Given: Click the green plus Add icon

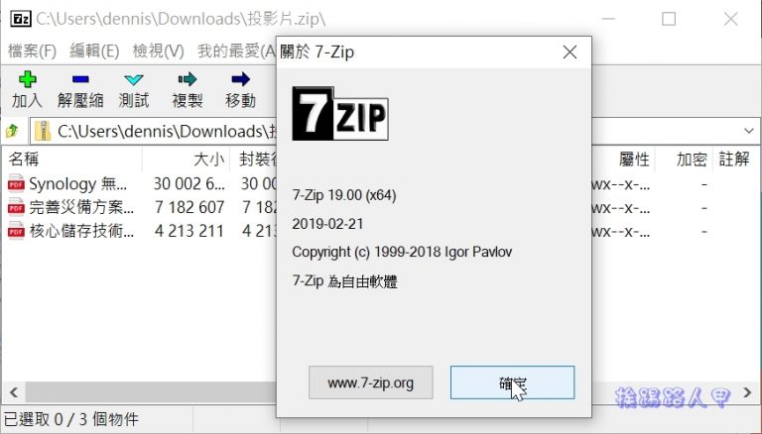Looking at the screenshot, I should point(27,79).
